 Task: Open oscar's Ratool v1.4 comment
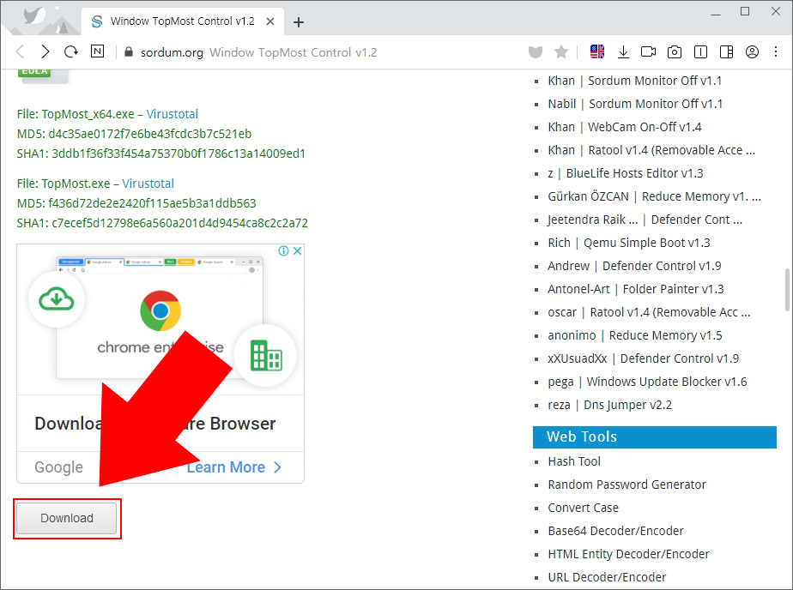pos(649,313)
